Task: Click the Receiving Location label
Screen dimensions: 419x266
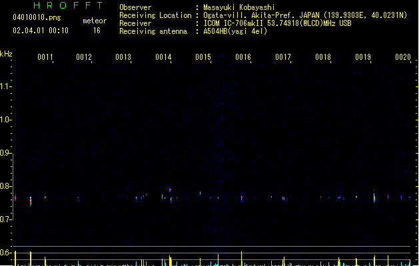Action: click(x=155, y=15)
